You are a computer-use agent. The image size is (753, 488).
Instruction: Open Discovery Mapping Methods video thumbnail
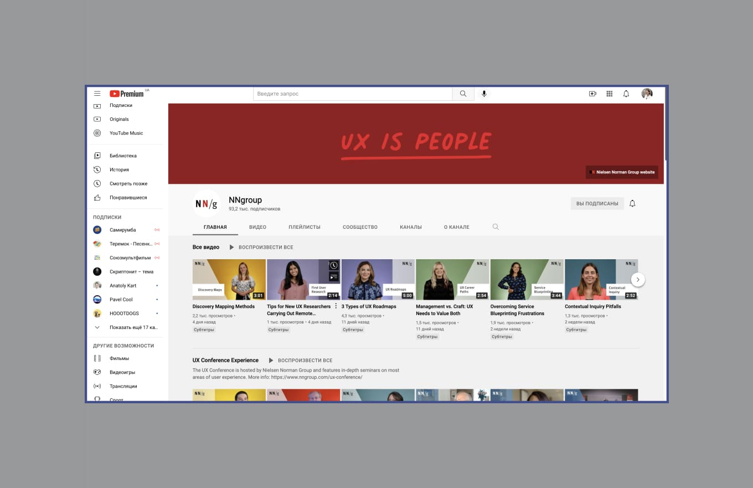pos(229,280)
